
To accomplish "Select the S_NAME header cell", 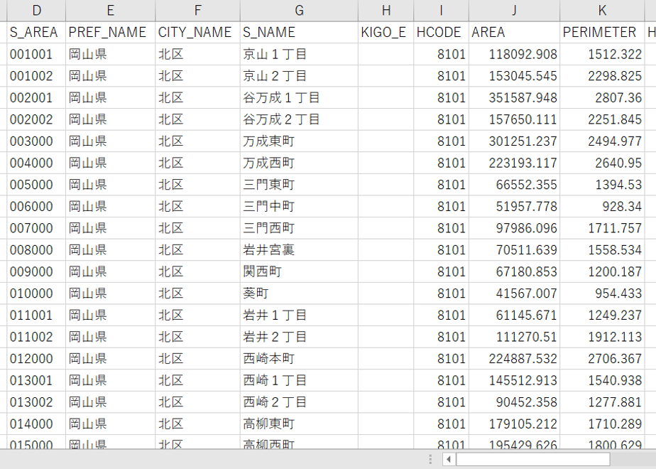I will click(x=299, y=32).
